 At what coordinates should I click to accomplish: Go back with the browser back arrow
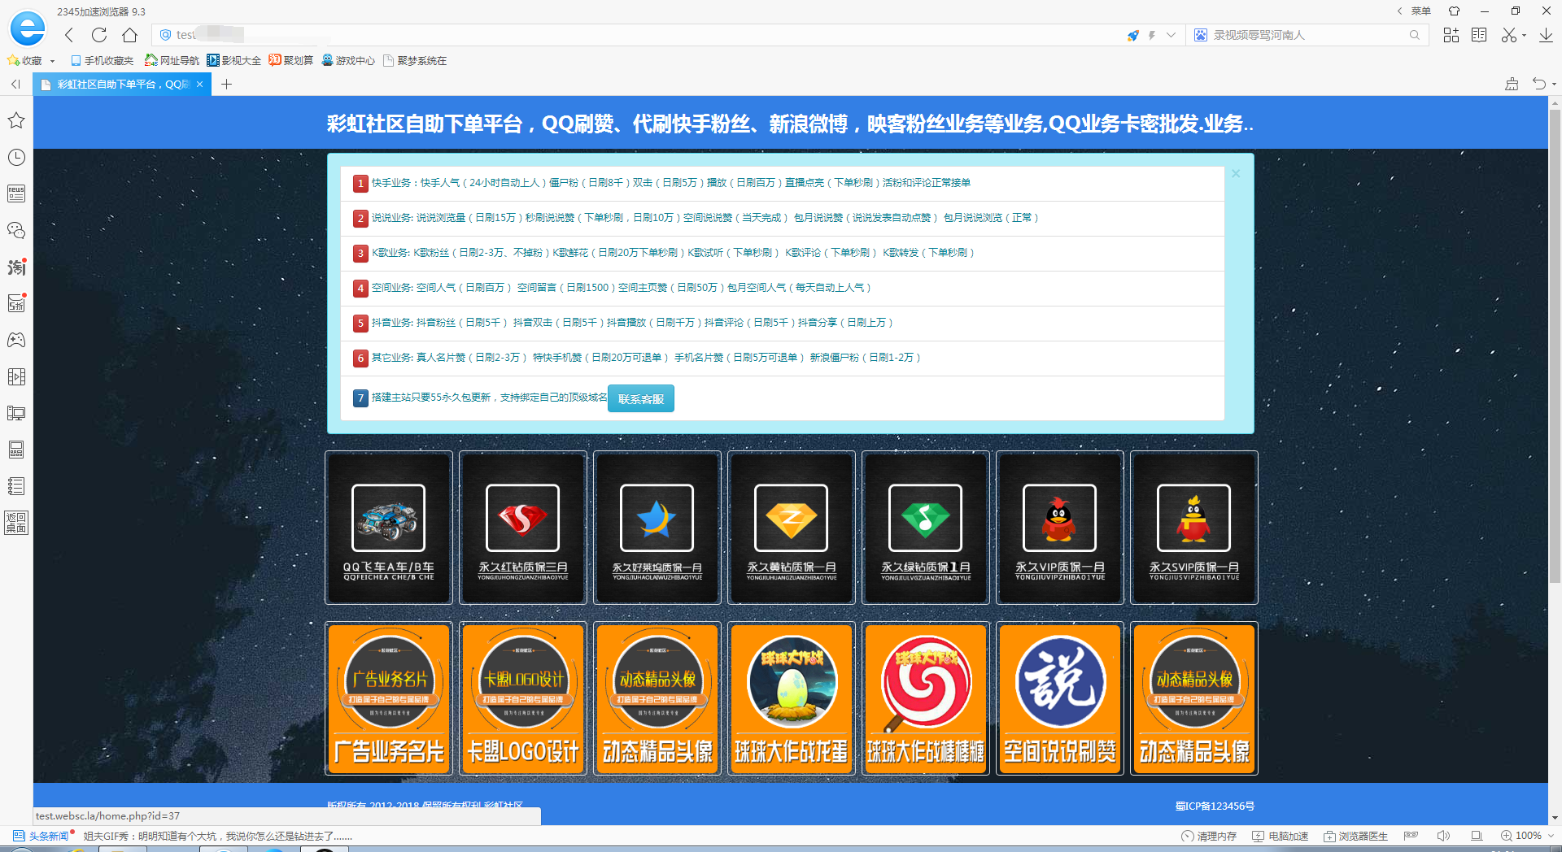click(x=69, y=35)
